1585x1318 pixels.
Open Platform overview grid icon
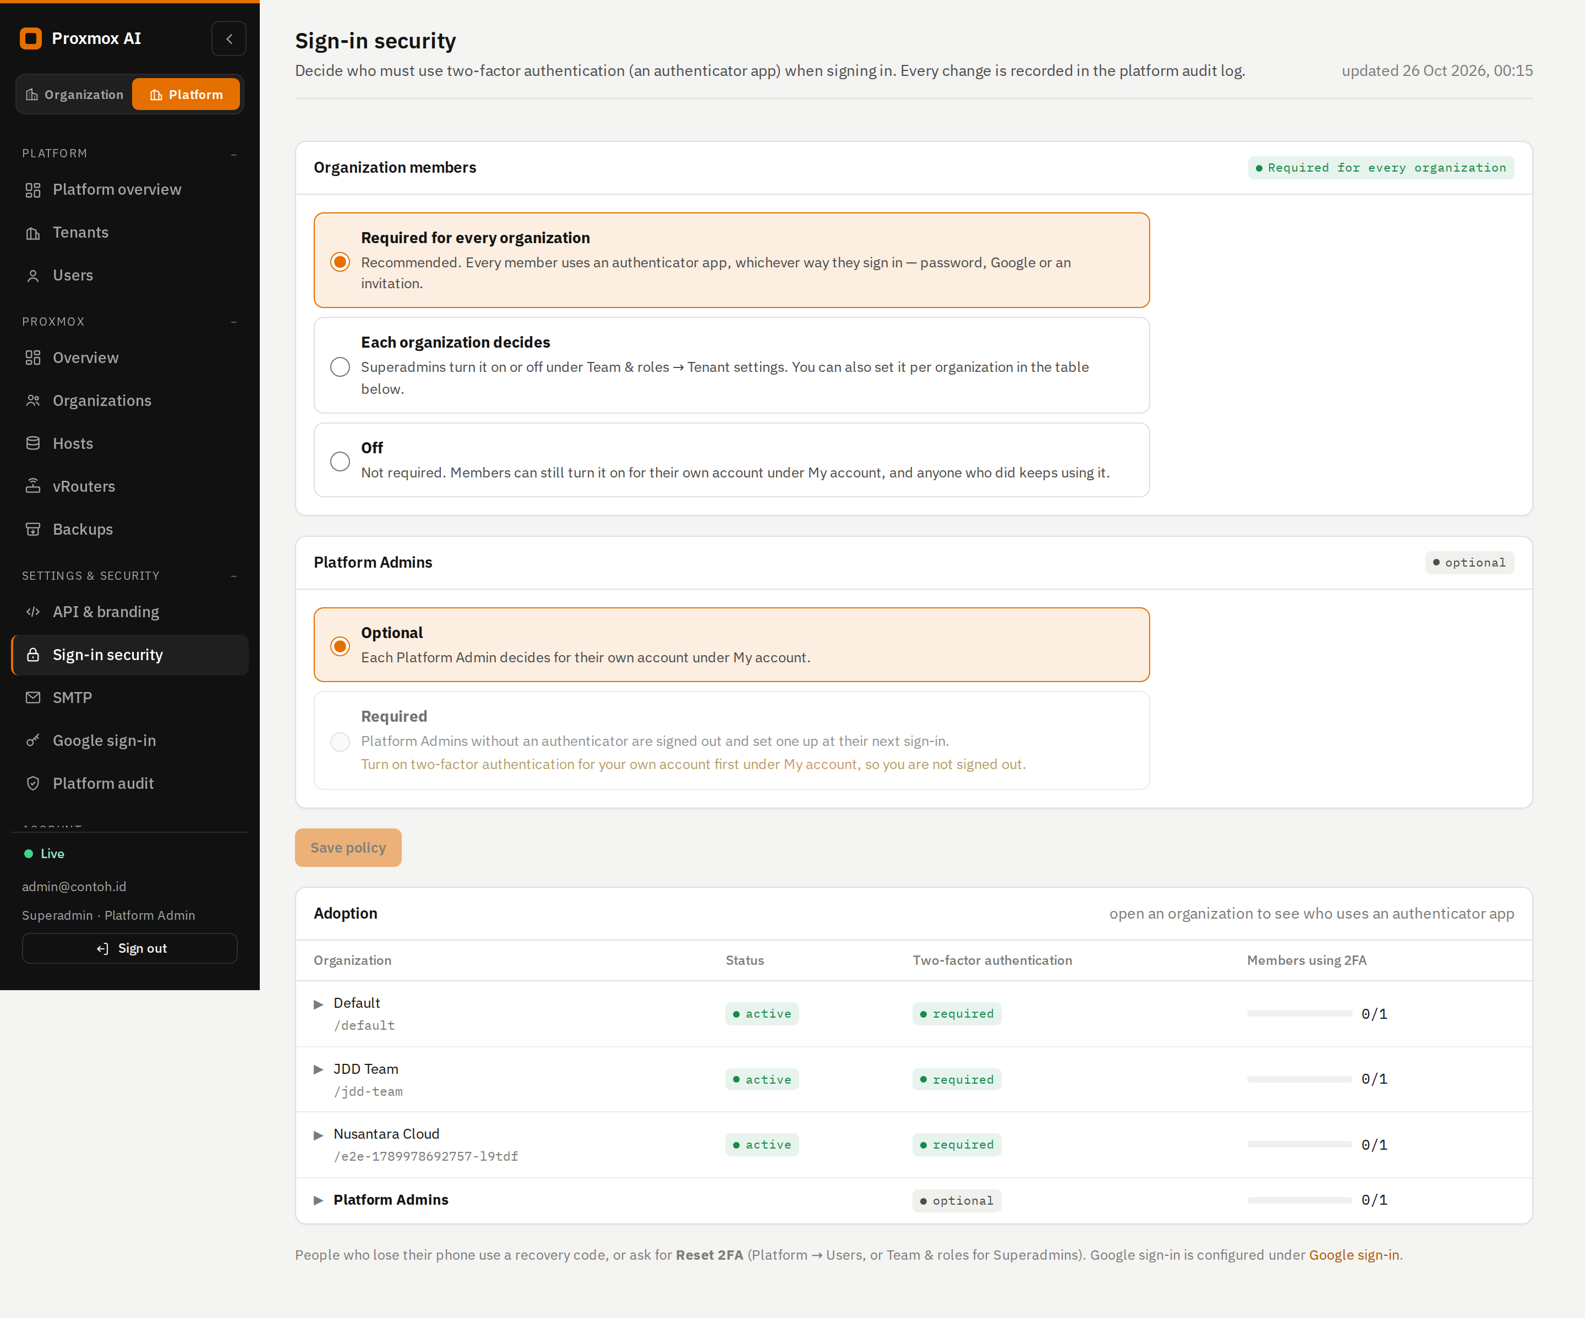32,190
